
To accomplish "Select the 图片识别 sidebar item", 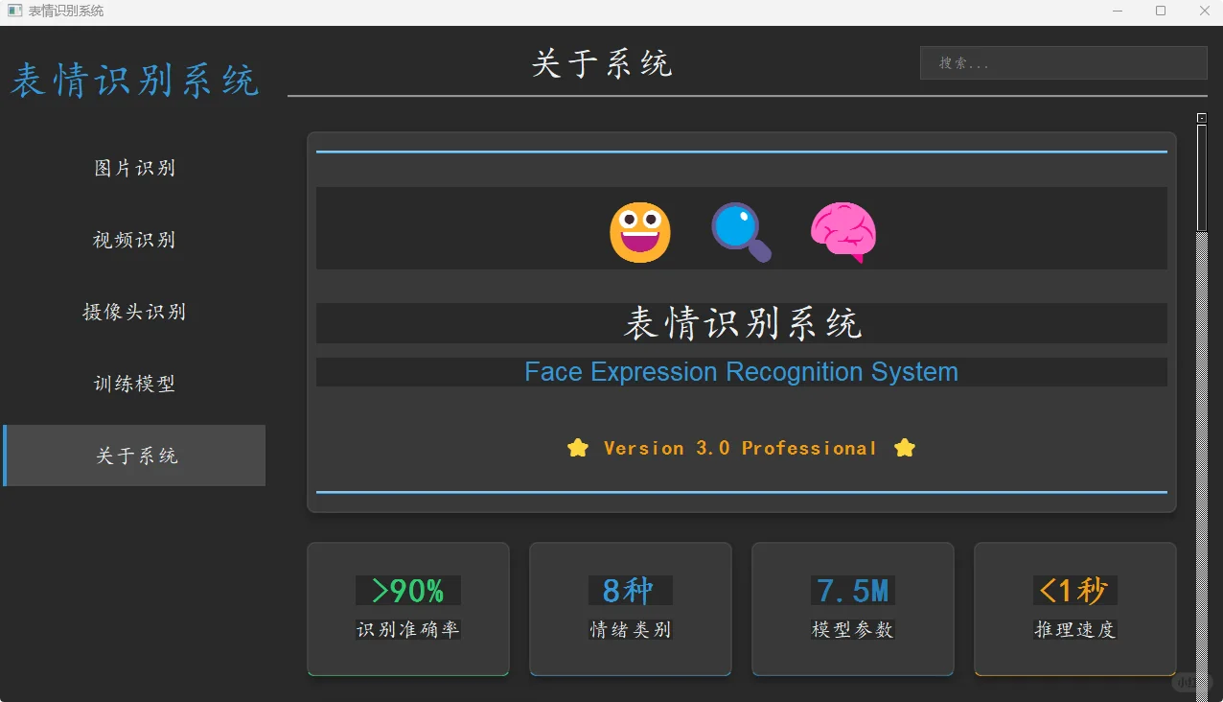I will (134, 168).
